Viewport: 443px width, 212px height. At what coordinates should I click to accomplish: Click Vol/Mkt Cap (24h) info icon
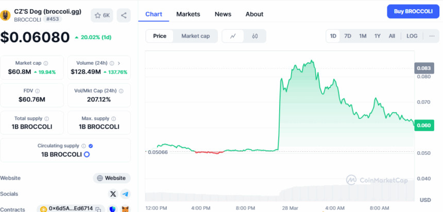click(121, 91)
